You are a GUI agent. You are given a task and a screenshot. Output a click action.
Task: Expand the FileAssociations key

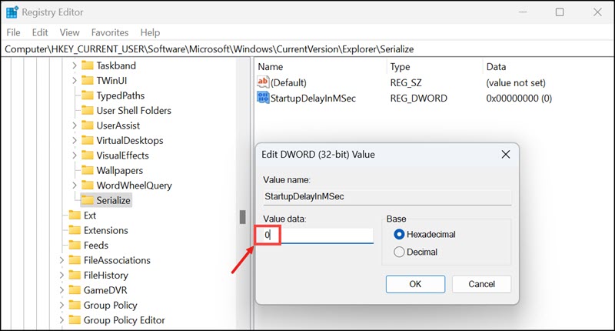coord(61,260)
